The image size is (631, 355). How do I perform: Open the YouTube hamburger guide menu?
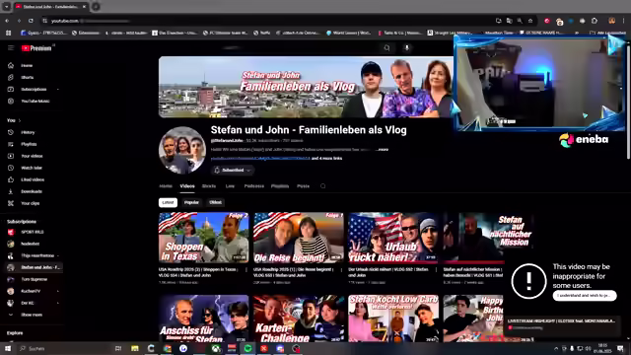pyautogui.click(x=11, y=48)
